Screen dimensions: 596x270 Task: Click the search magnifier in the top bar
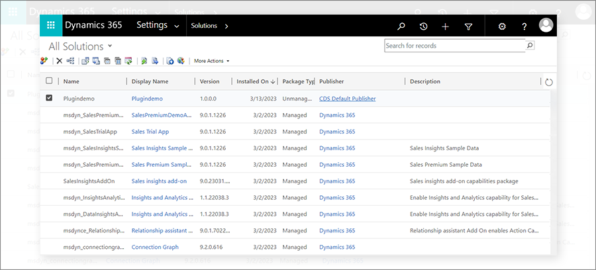point(401,26)
